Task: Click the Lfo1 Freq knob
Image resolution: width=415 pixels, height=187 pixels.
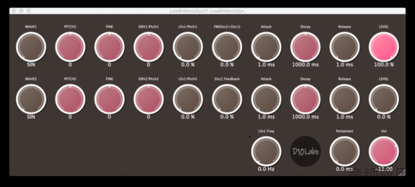Action: [x=266, y=151]
